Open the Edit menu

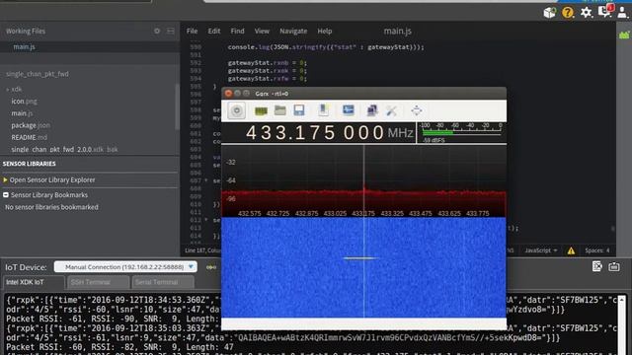tap(214, 31)
